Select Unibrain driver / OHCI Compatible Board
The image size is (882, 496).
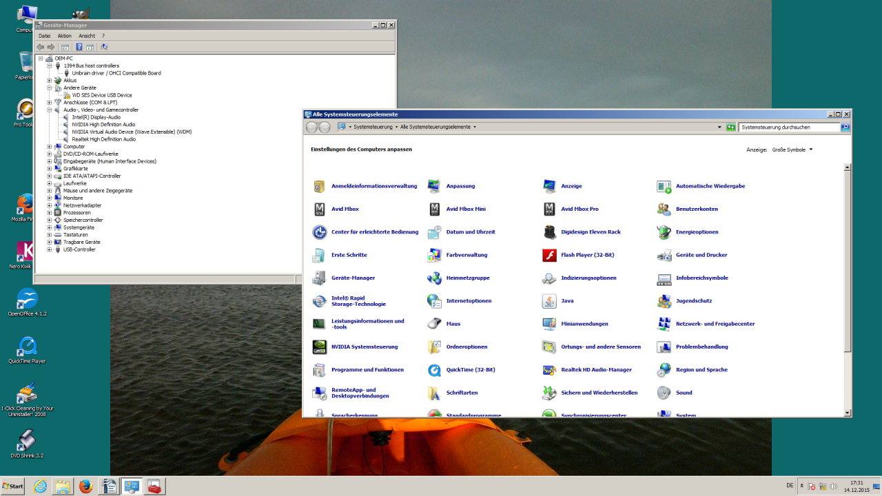[116, 73]
